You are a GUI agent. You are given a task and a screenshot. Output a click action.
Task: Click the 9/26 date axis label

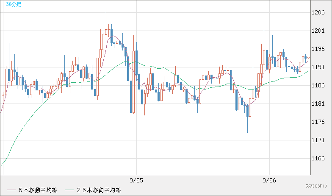pyautogui.click(x=269, y=181)
